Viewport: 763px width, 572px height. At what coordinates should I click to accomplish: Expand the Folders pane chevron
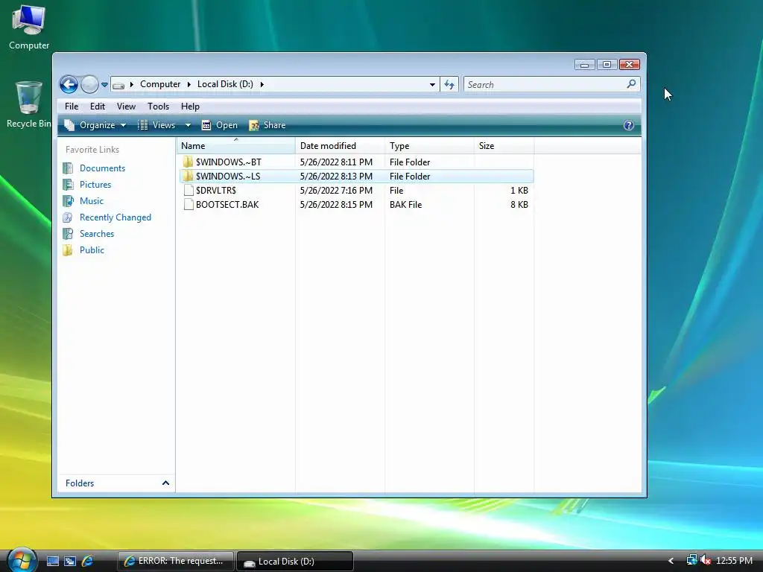(165, 483)
